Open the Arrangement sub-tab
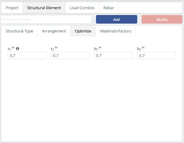The image size is (184, 143). coord(54,31)
